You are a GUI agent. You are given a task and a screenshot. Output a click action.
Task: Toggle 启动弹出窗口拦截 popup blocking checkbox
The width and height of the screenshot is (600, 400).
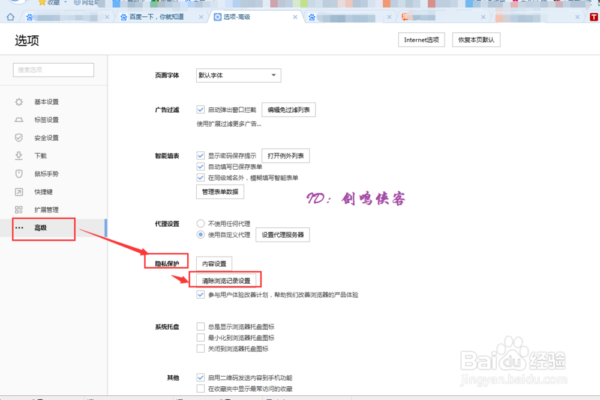(200, 109)
